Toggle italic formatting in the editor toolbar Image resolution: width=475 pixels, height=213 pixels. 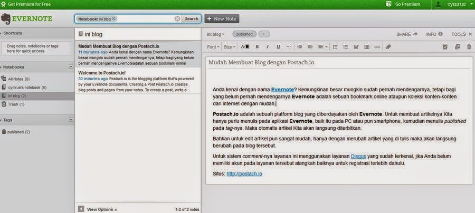point(268,47)
